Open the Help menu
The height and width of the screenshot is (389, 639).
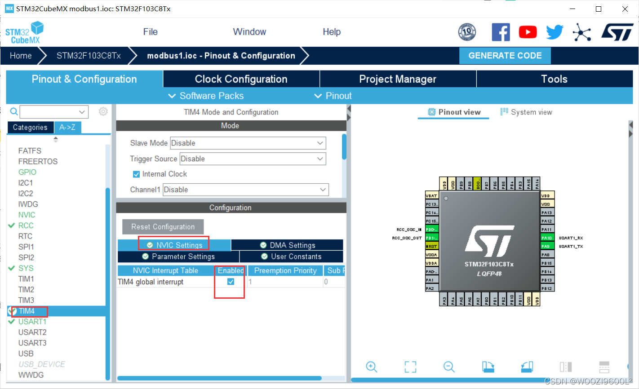332,32
